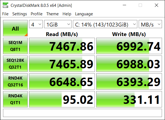Click the 331.11 write result
165x120 pixels.
pyautogui.click(x=129, y=99)
